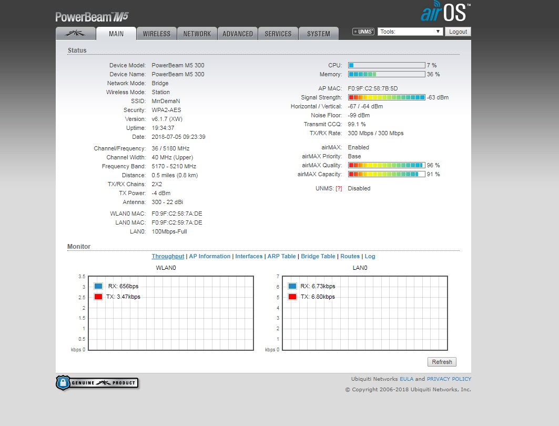Click the LAN0 speed value 100Mbps-Full

[169, 231]
